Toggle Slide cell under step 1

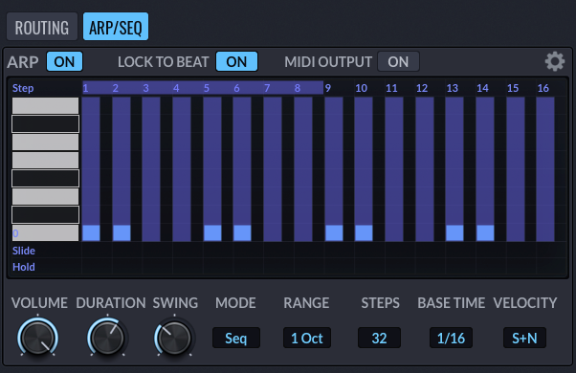[x=97, y=251]
